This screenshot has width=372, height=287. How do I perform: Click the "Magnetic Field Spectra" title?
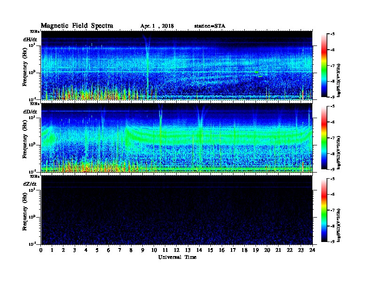point(77,26)
